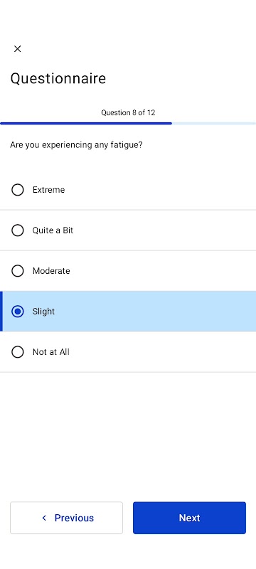The height and width of the screenshot is (569, 256).
Task: Click the selected Slight radio button
Action: 17,312
